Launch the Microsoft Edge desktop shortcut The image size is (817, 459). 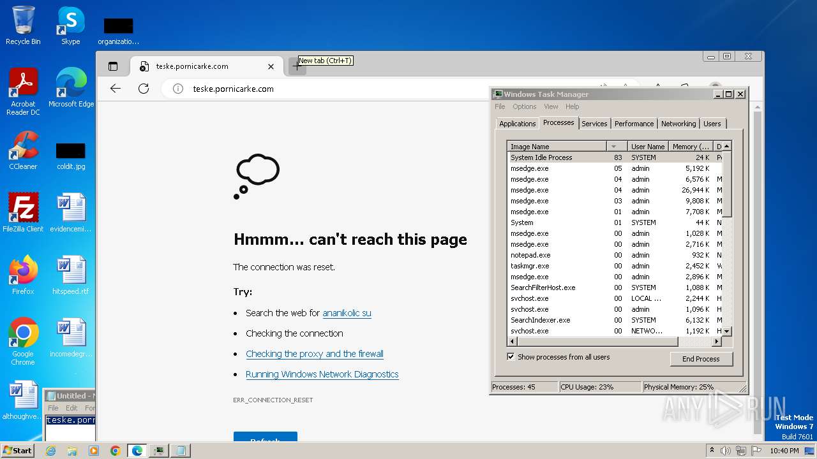[71, 88]
